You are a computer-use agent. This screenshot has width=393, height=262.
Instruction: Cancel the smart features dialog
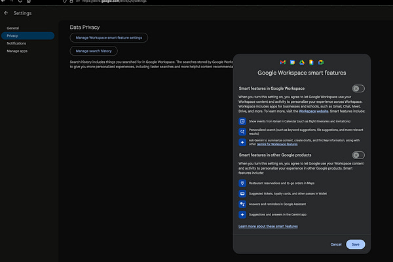(x=335, y=244)
